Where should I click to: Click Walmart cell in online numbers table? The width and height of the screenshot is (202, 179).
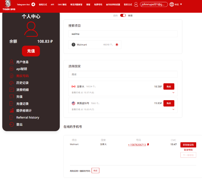[x=74, y=144]
